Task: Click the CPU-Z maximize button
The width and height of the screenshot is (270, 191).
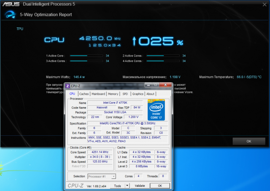Action: pyautogui.click(x=156, y=85)
